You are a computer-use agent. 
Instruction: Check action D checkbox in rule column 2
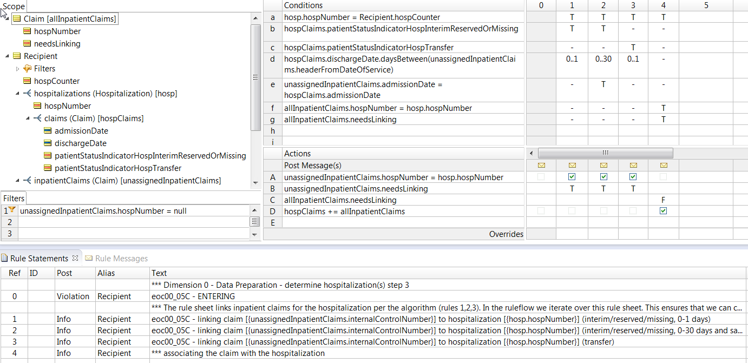[x=603, y=211]
